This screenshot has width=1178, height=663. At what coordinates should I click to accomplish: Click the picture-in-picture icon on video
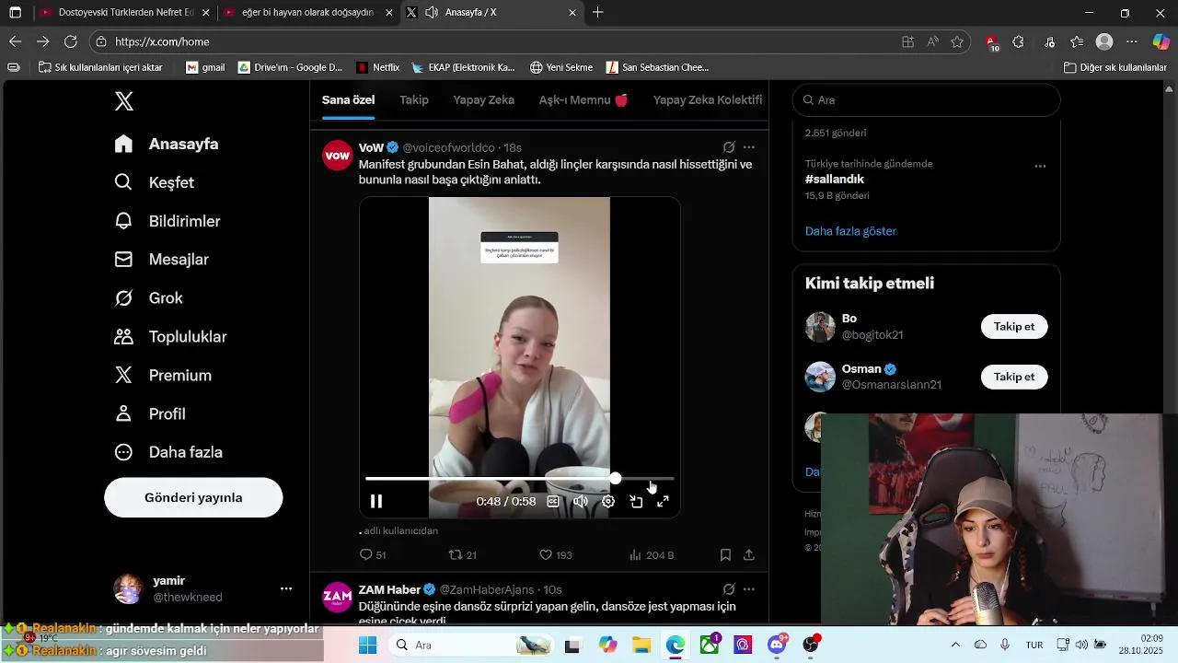click(636, 501)
